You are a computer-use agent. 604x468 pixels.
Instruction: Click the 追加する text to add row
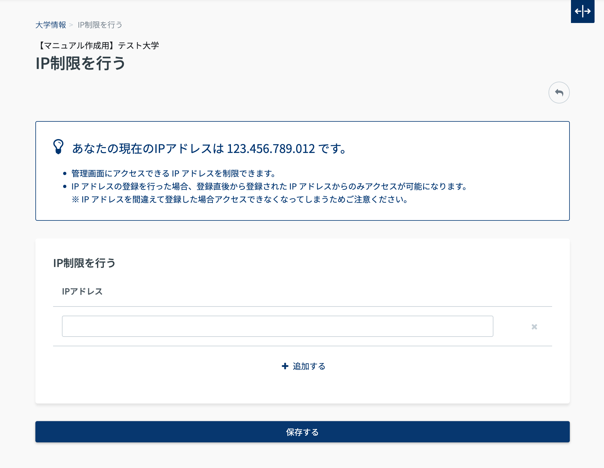point(309,366)
